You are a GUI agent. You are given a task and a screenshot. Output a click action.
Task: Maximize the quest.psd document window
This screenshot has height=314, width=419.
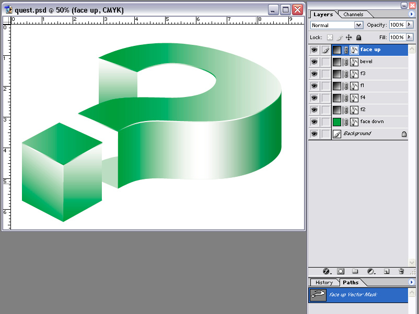pos(285,10)
